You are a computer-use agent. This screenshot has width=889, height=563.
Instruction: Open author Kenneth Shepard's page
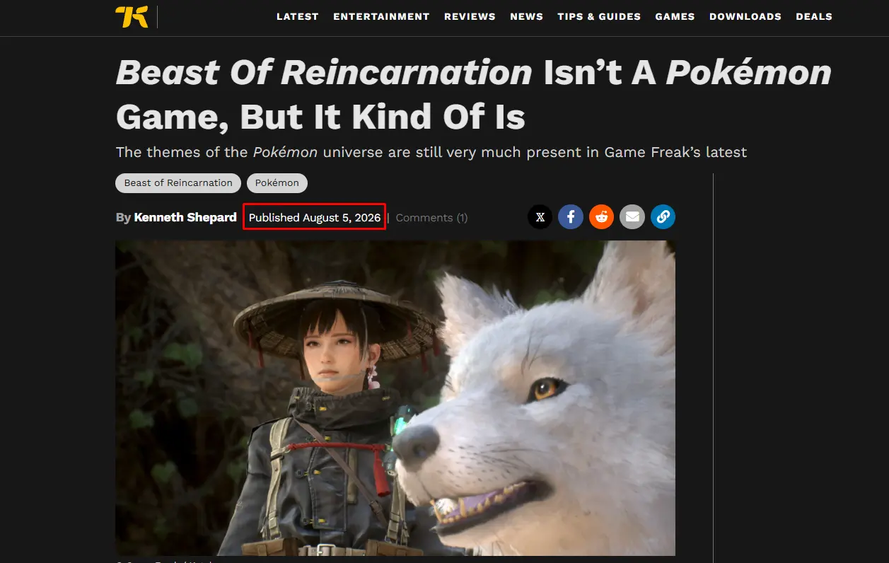coord(185,218)
